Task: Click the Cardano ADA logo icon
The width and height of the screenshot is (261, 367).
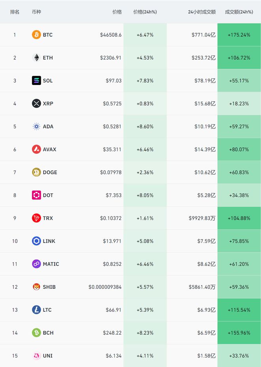Action: pyautogui.click(x=36, y=126)
